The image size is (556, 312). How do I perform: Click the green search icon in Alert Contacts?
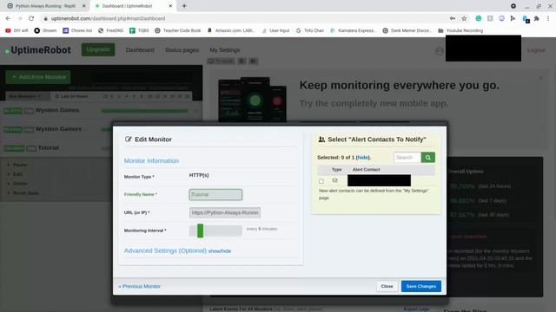[428, 158]
